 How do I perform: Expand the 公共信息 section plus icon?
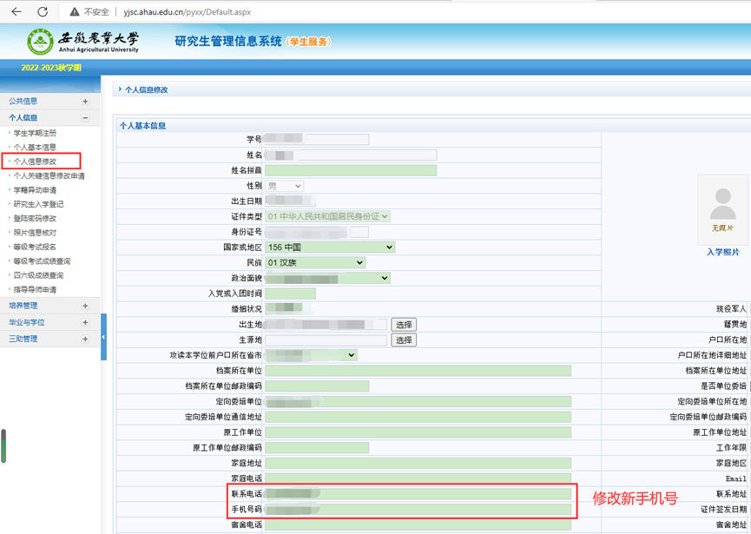point(85,102)
